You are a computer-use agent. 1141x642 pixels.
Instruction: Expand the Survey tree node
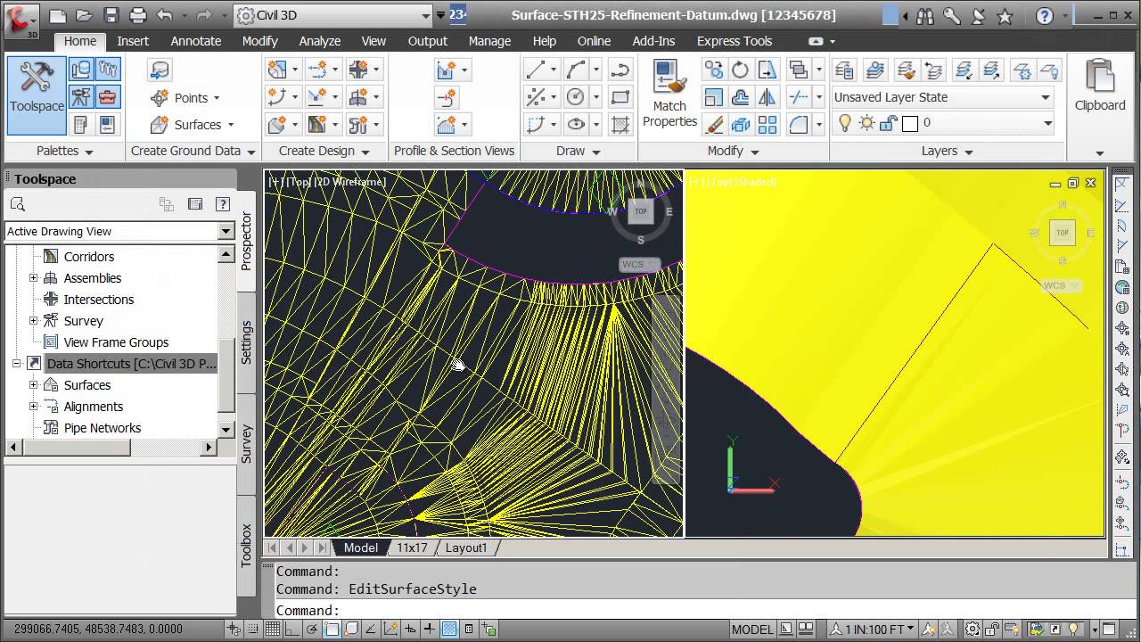pyautogui.click(x=34, y=321)
